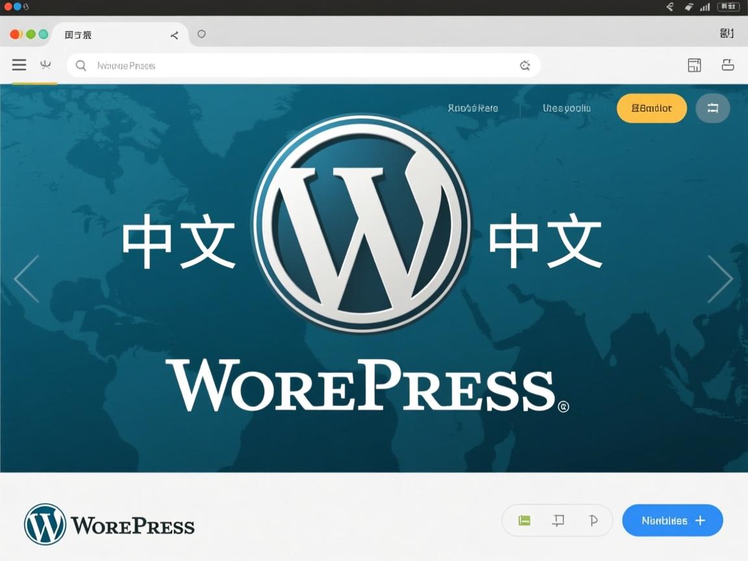Viewport: 748px width, 561px height.
Task: Click the window layout icon at the toolbar right
Action: tap(694, 65)
